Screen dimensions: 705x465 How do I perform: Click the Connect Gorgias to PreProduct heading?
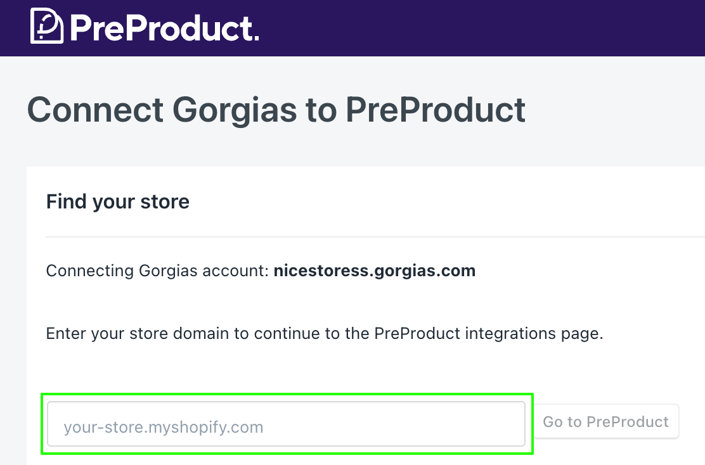tap(276, 110)
